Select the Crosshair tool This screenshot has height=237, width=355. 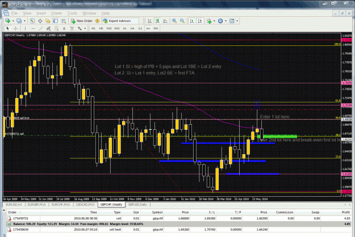coord(16,28)
